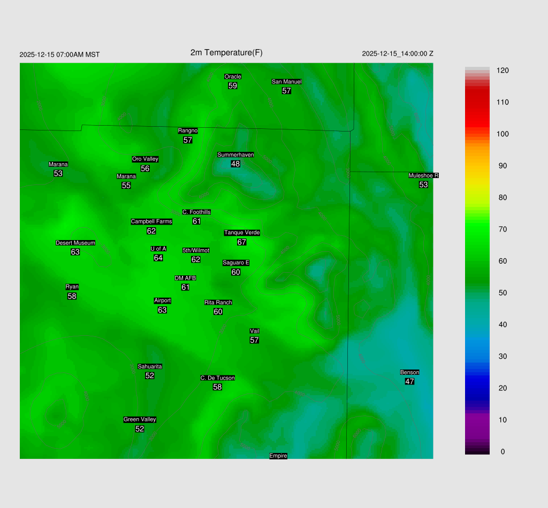Click the 07:00AM MST timestamp text
Image resolution: width=548 pixels, height=508 pixels.
(59, 55)
